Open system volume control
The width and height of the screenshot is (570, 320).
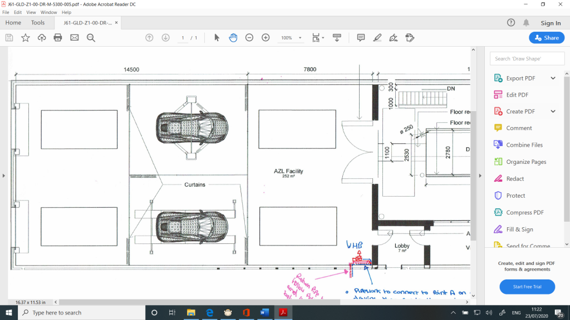pos(489,313)
